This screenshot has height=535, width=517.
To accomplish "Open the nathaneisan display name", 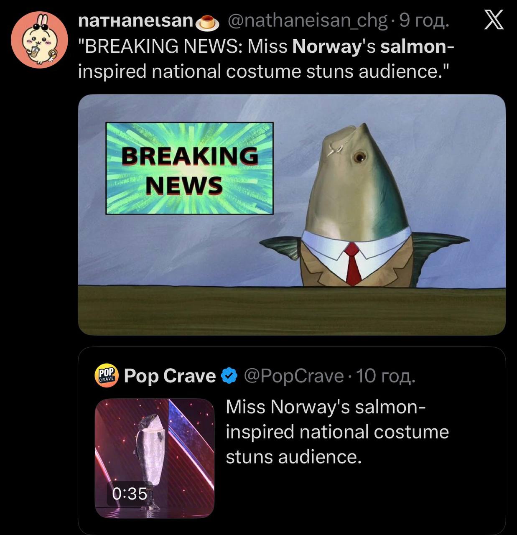I will pyautogui.click(x=135, y=21).
